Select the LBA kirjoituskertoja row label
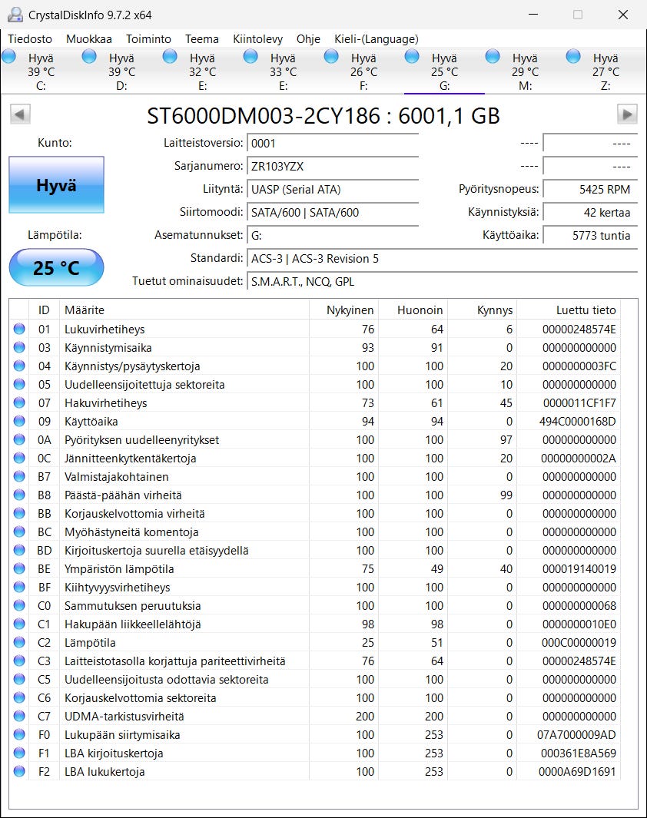Screen dimensions: 647x818 pos(113,753)
